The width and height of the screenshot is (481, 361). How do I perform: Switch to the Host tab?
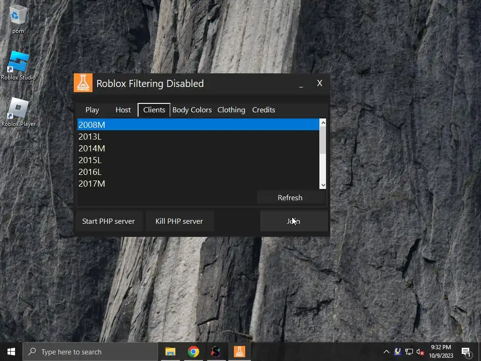tap(123, 110)
